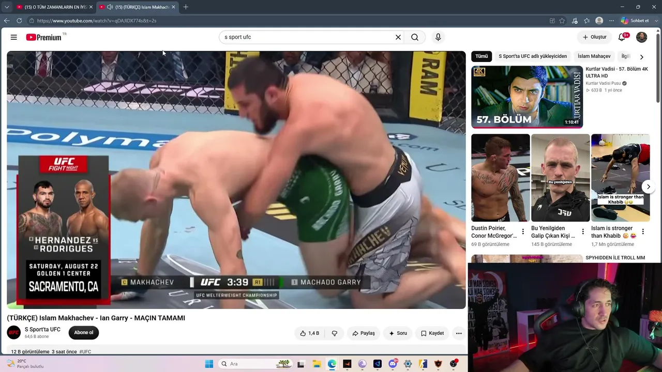View site information lock icon
This screenshot has height=372, width=662.
(x=32, y=21)
